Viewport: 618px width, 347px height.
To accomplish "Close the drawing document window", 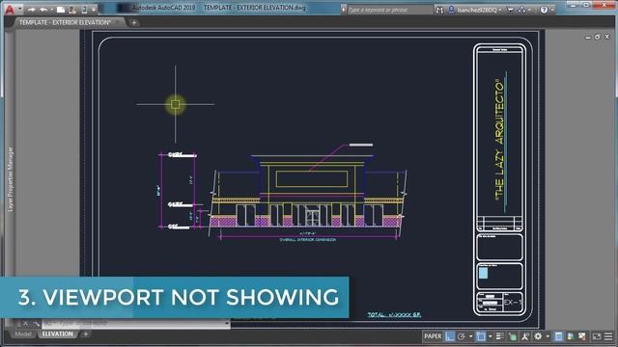I will pos(607,37).
